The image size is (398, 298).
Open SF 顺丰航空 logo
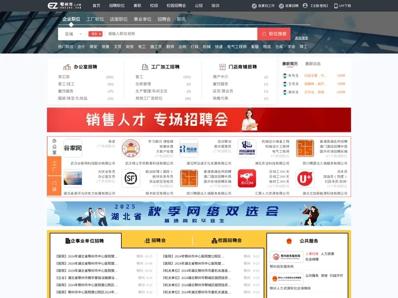(x=131, y=178)
